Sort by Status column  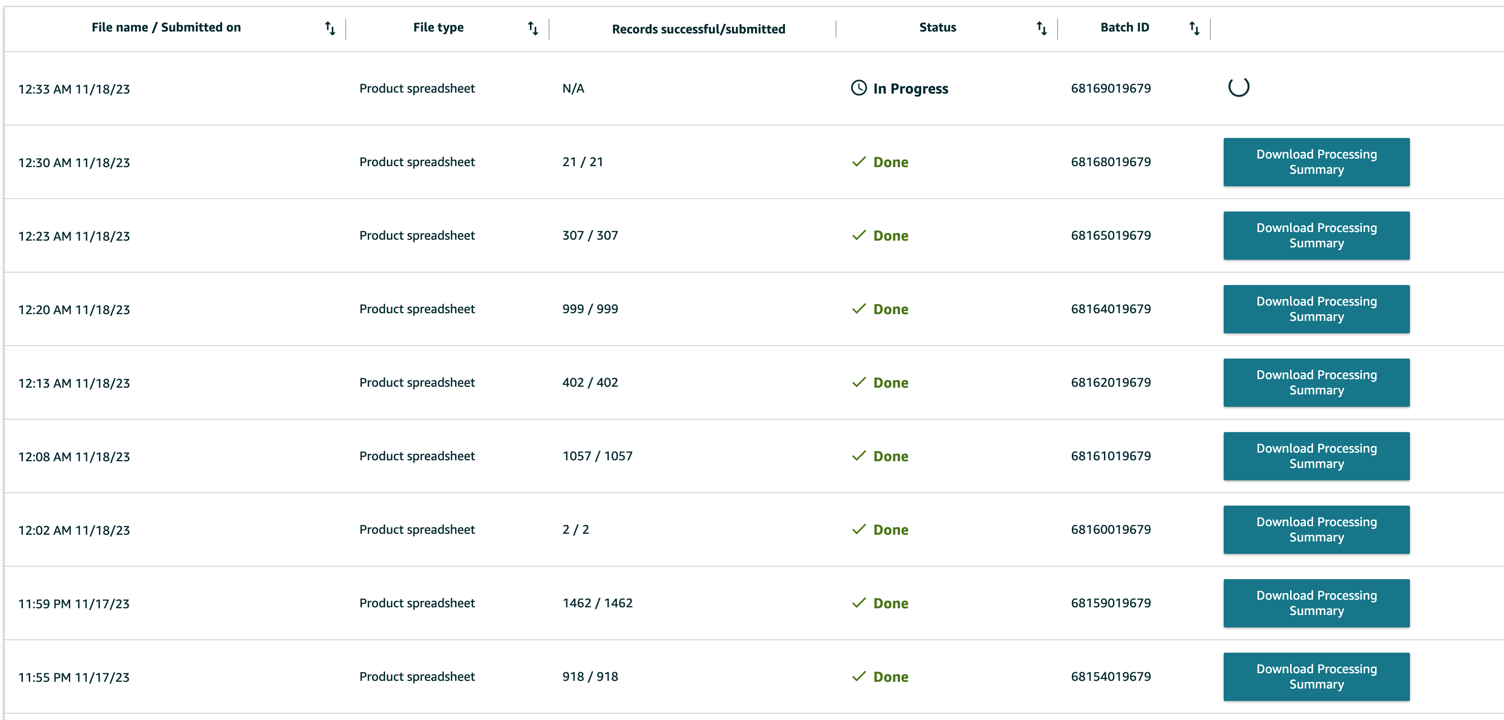pyautogui.click(x=1042, y=28)
